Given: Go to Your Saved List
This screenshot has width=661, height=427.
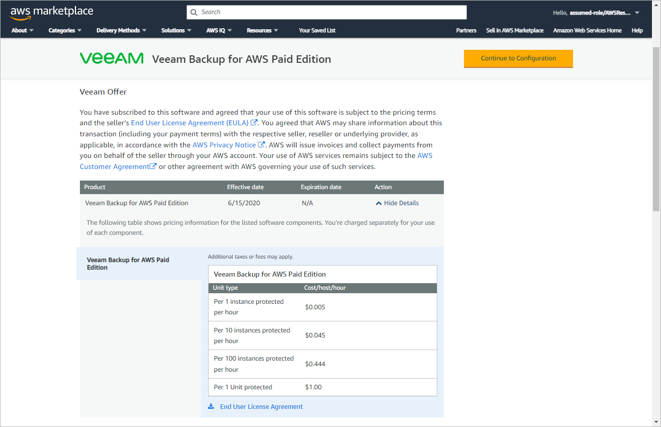Looking at the screenshot, I should coord(317,30).
